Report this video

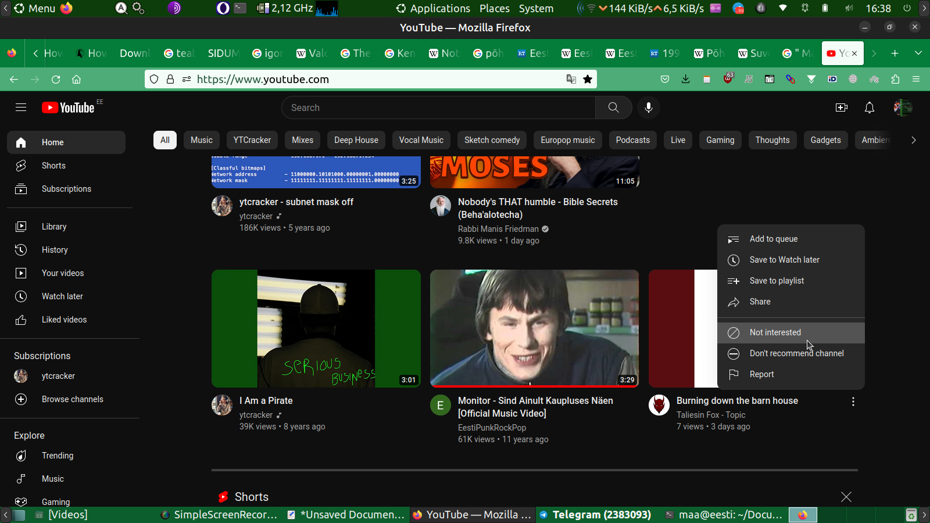coord(791,374)
